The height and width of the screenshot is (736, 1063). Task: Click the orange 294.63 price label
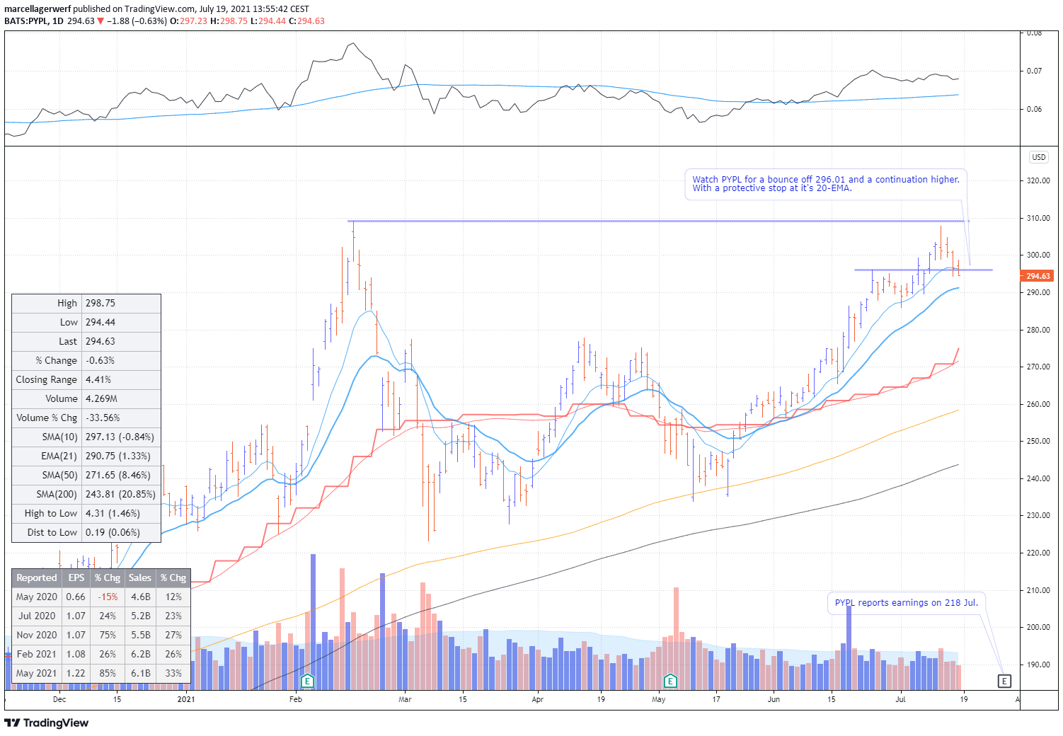[x=1038, y=276]
